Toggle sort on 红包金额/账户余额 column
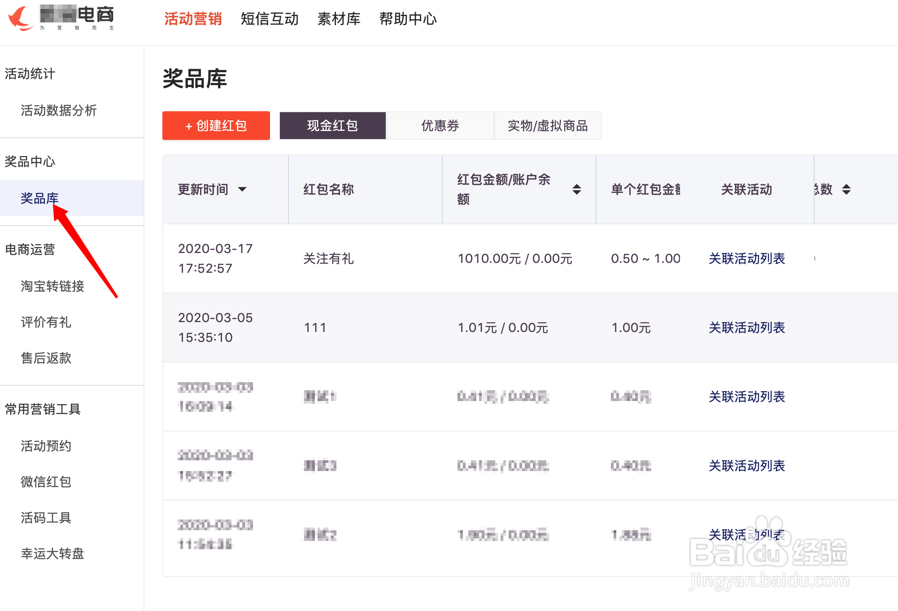The image size is (898, 611). click(578, 189)
